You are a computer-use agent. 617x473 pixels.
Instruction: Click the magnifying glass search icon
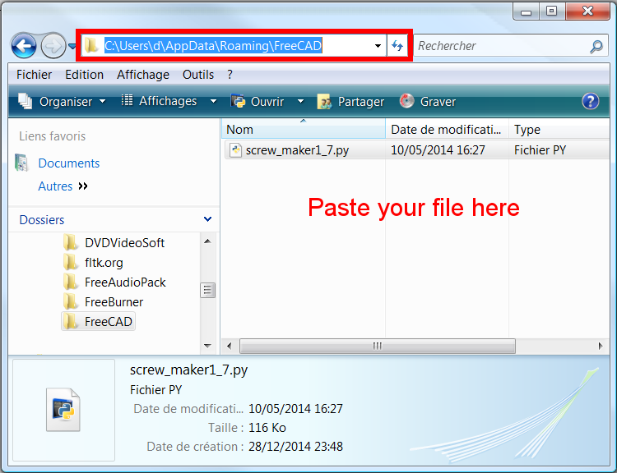coord(596,46)
